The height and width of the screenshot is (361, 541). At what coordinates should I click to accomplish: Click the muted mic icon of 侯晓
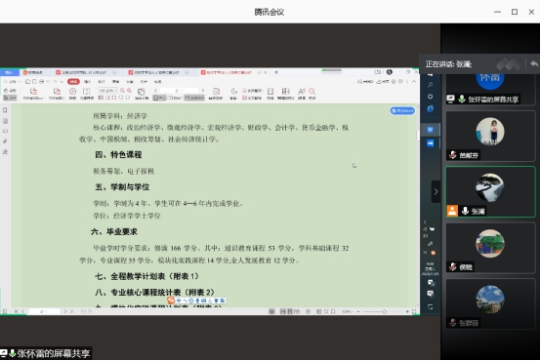453,266
